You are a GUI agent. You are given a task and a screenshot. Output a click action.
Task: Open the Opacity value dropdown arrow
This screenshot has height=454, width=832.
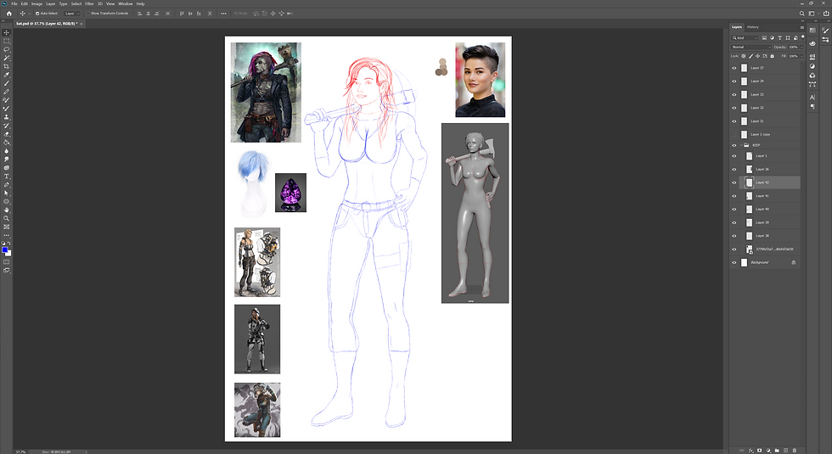(801, 48)
